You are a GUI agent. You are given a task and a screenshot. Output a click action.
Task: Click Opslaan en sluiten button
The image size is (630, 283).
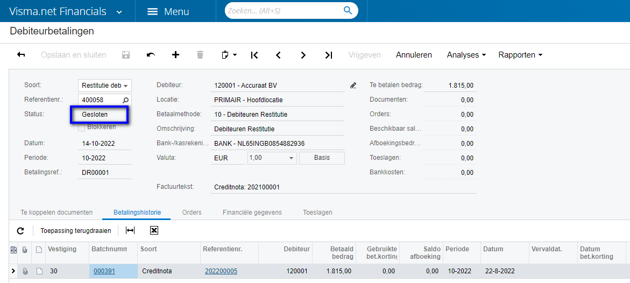click(x=74, y=55)
